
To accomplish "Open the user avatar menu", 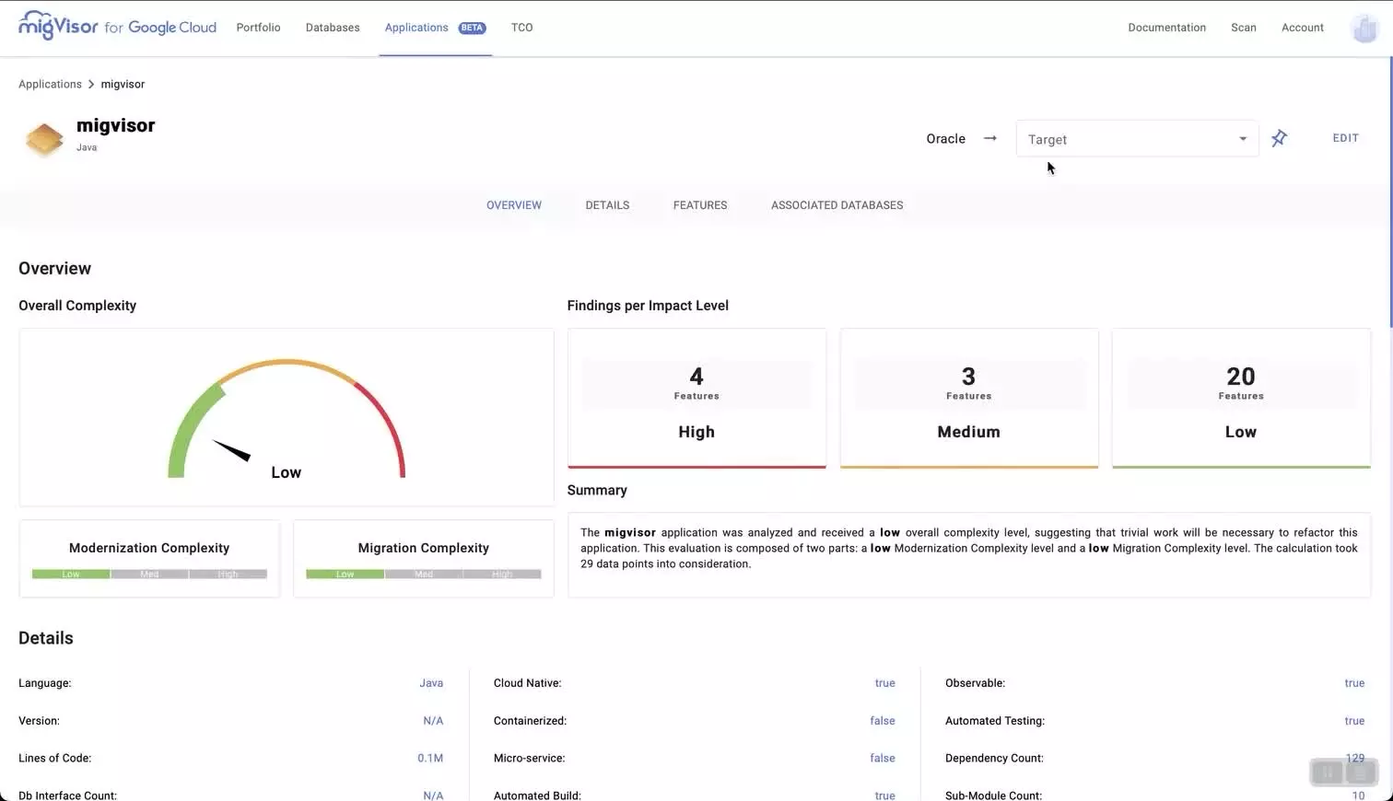I will pos(1364,29).
